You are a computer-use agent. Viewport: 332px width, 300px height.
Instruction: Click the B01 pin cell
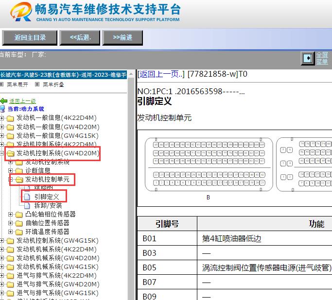[x=167, y=238]
